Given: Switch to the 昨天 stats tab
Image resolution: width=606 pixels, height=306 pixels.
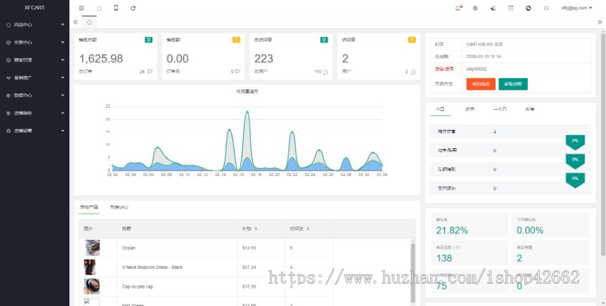Looking at the screenshot, I should (469, 109).
